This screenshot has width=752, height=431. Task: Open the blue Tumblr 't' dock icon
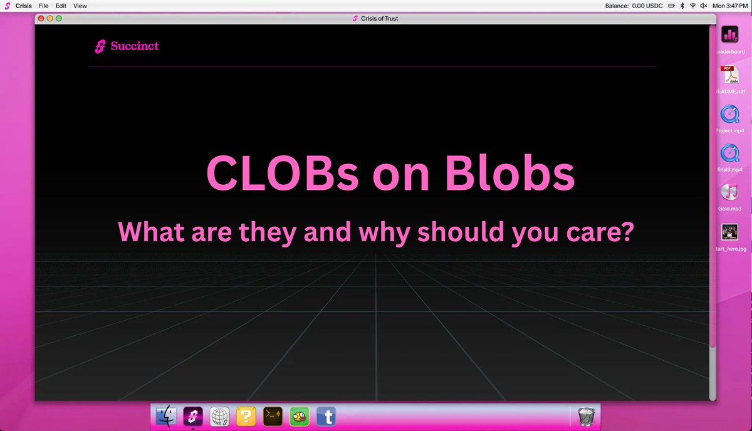point(326,416)
